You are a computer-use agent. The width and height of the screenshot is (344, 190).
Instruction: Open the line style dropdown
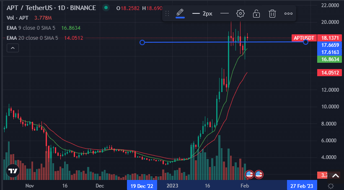pos(225,13)
